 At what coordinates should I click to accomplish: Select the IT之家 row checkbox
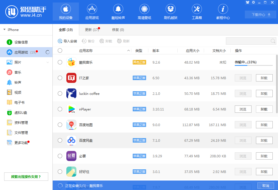tap(60, 78)
